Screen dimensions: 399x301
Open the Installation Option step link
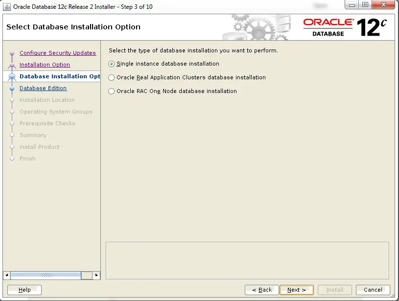point(45,65)
